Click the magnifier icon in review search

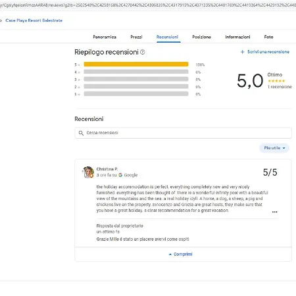point(81,133)
